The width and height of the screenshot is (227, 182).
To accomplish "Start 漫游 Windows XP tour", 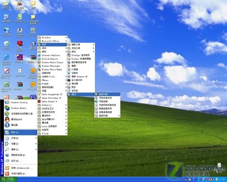I will click(81, 77).
